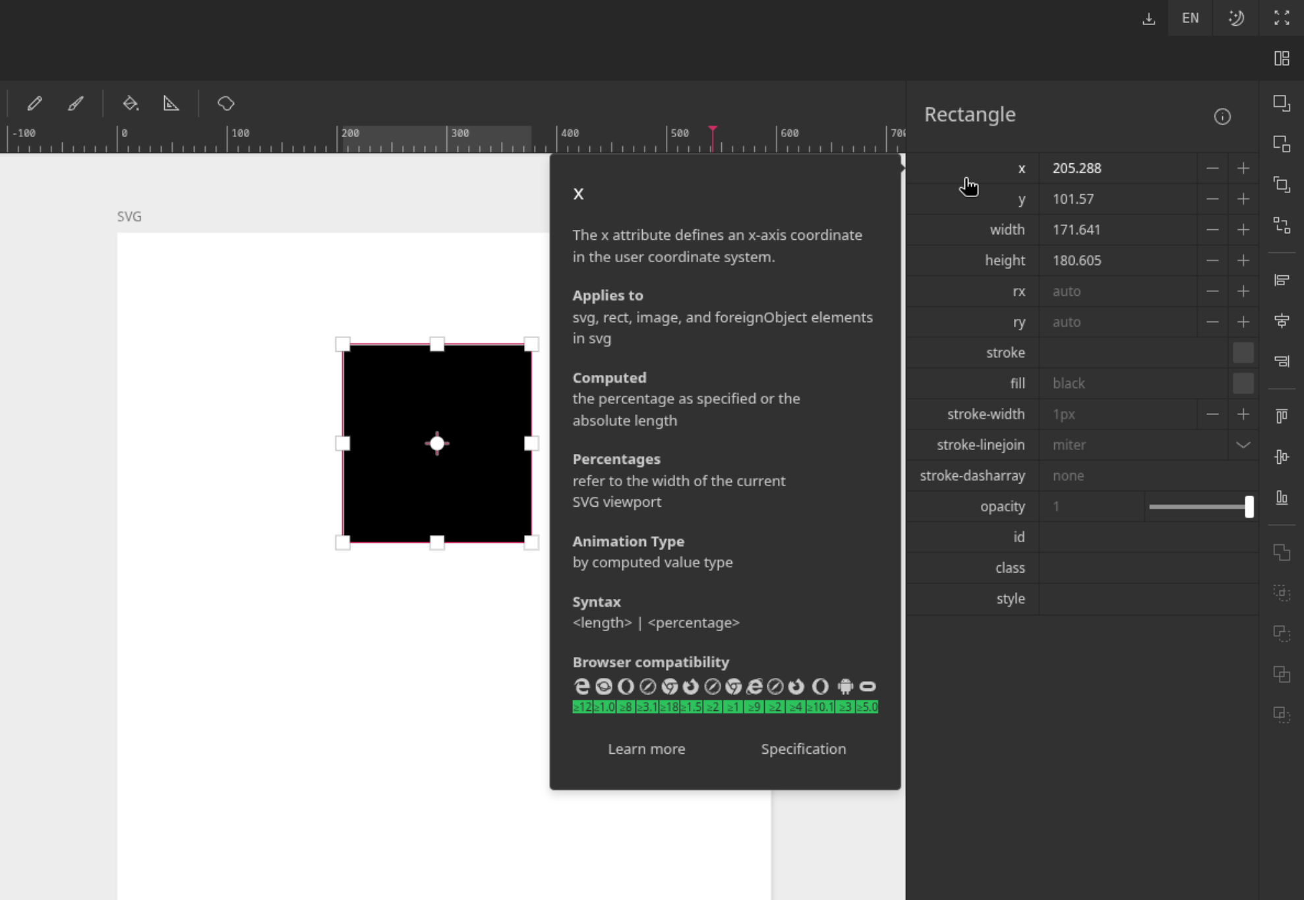Decrease the width value with minus

point(1212,230)
